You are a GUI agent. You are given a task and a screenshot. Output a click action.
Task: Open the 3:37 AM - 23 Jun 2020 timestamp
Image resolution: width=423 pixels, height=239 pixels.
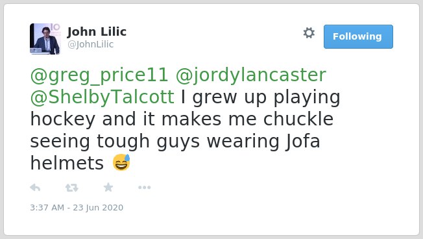coord(77,207)
